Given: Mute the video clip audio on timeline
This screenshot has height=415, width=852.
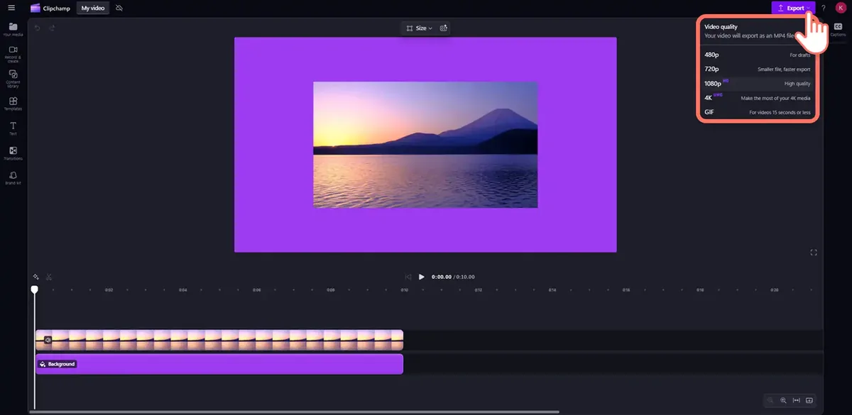Looking at the screenshot, I should 48,340.
